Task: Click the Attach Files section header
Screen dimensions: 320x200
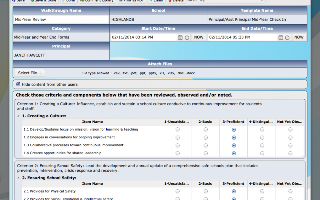Action: coord(160,64)
